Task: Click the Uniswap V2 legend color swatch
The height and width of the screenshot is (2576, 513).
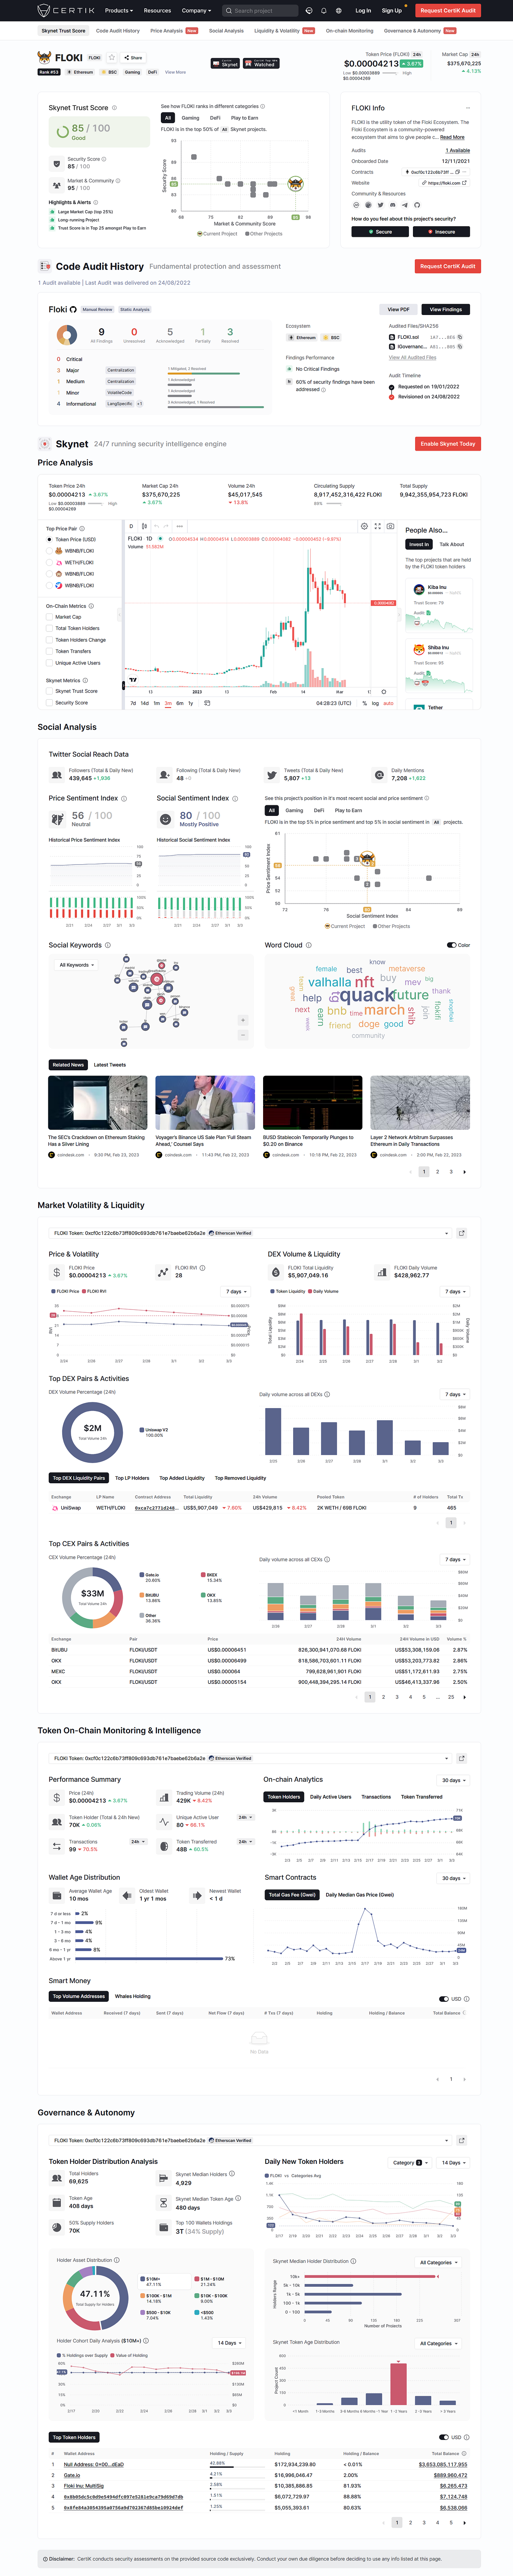Action: click(x=142, y=1430)
